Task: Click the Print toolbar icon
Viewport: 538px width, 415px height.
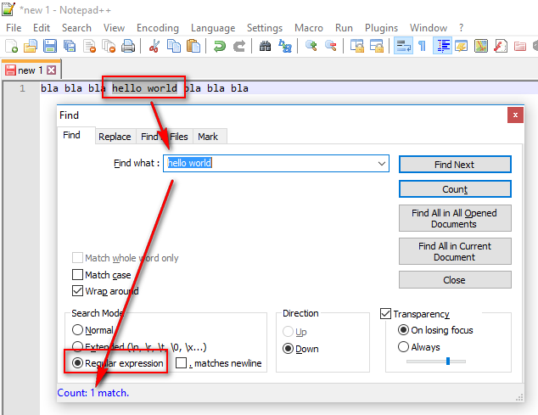Action: point(128,46)
